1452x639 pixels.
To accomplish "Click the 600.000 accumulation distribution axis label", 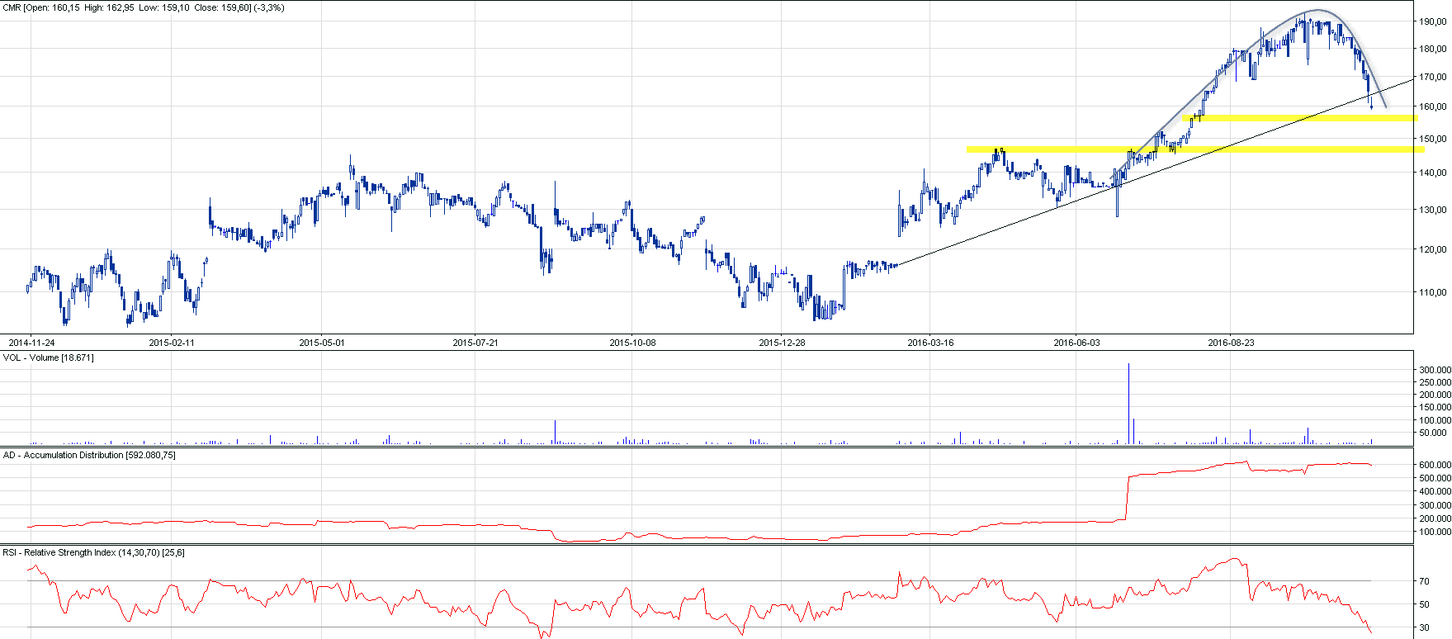I will 1435,465.
